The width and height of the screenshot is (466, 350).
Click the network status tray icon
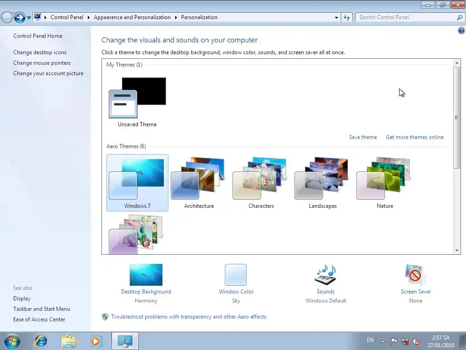coord(405,341)
